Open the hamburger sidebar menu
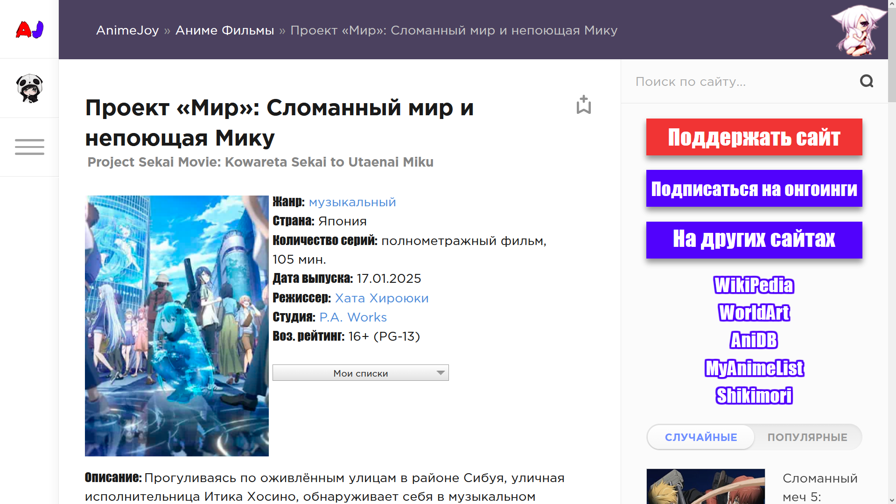 [29, 147]
